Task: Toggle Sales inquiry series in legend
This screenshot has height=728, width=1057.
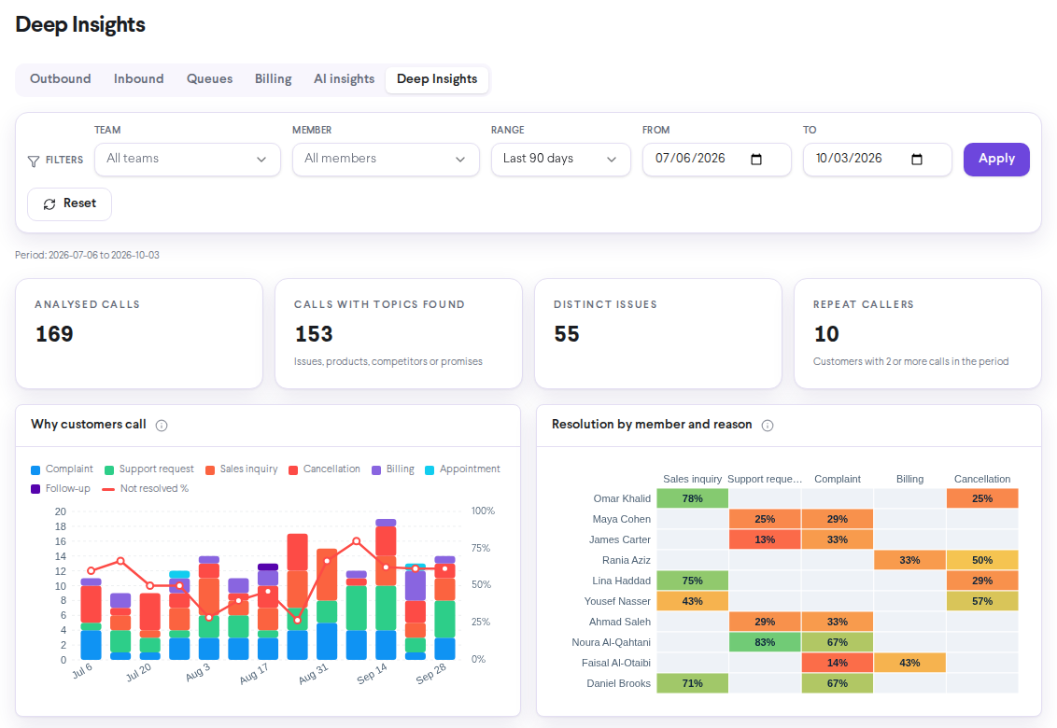Action: tap(241, 469)
